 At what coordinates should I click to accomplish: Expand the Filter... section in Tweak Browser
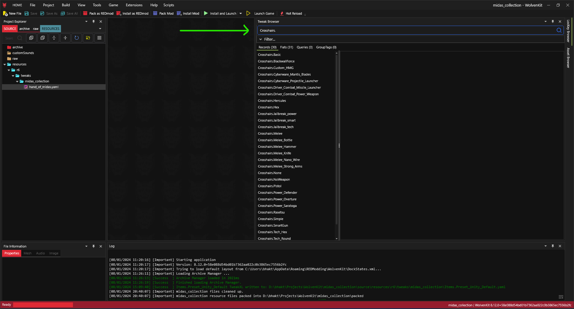tap(261, 39)
